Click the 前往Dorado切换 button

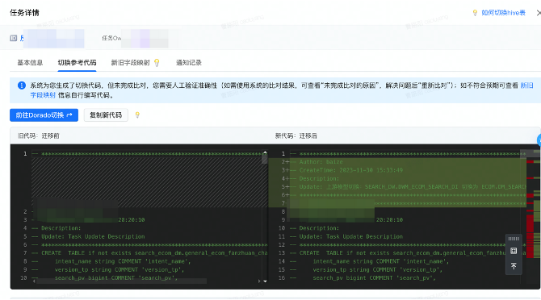coord(44,115)
